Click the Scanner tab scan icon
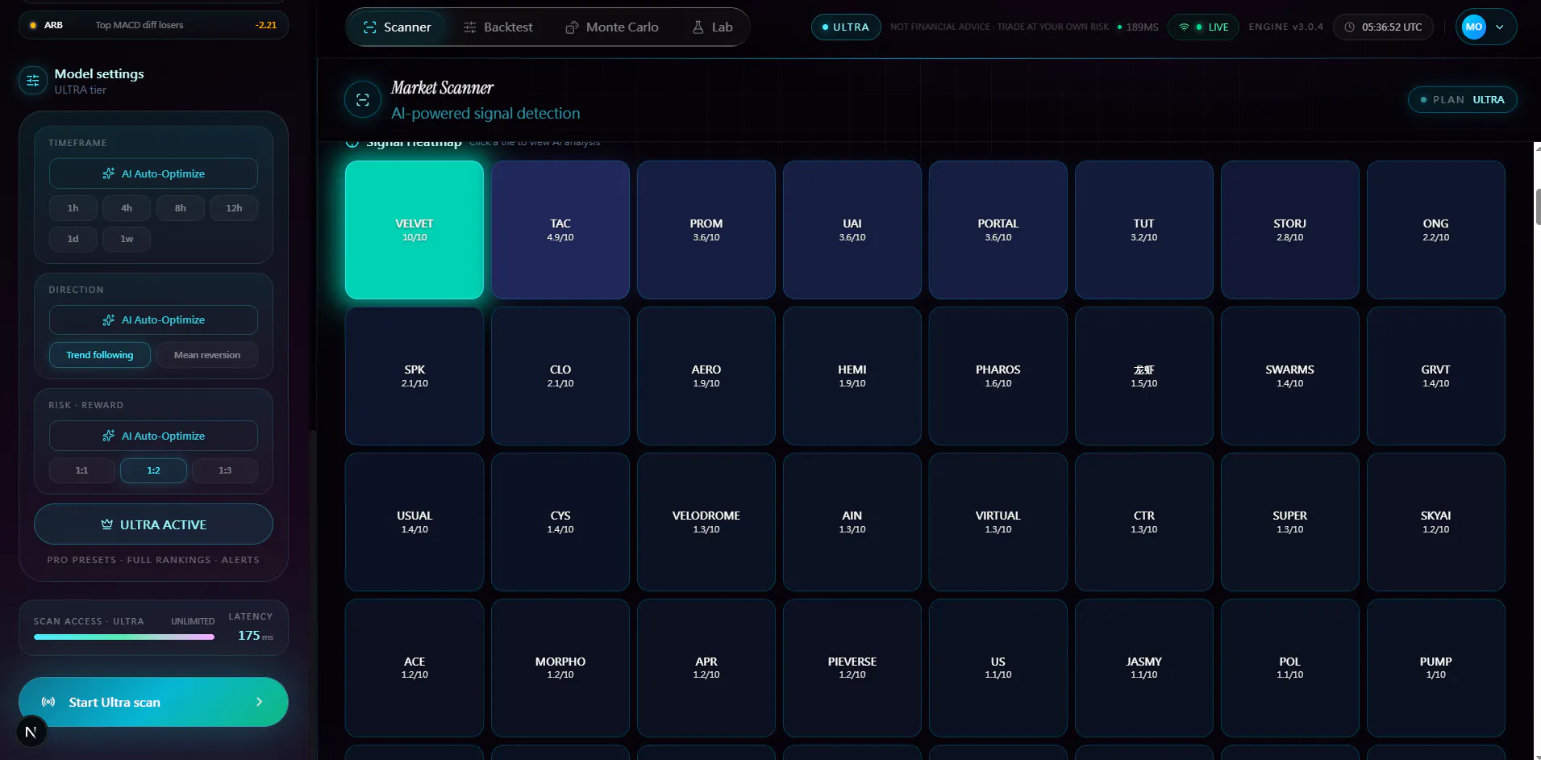Image resolution: width=1541 pixels, height=760 pixels. tap(370, 27)
